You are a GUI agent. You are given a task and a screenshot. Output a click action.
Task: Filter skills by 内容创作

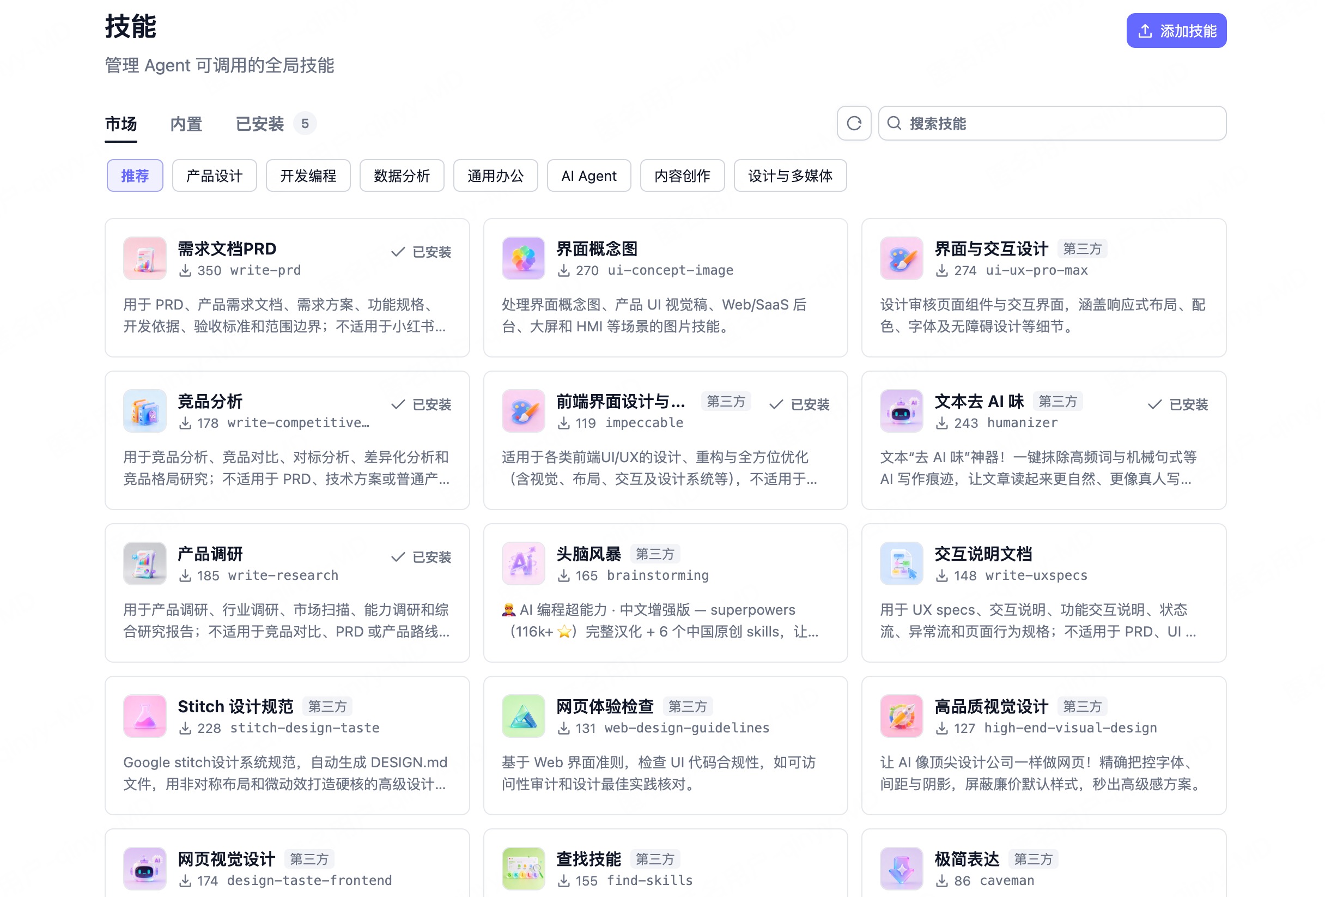(682, 175)
